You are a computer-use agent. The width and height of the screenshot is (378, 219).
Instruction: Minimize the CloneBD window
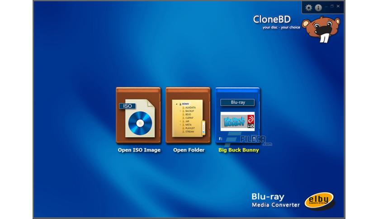[326, 6]
